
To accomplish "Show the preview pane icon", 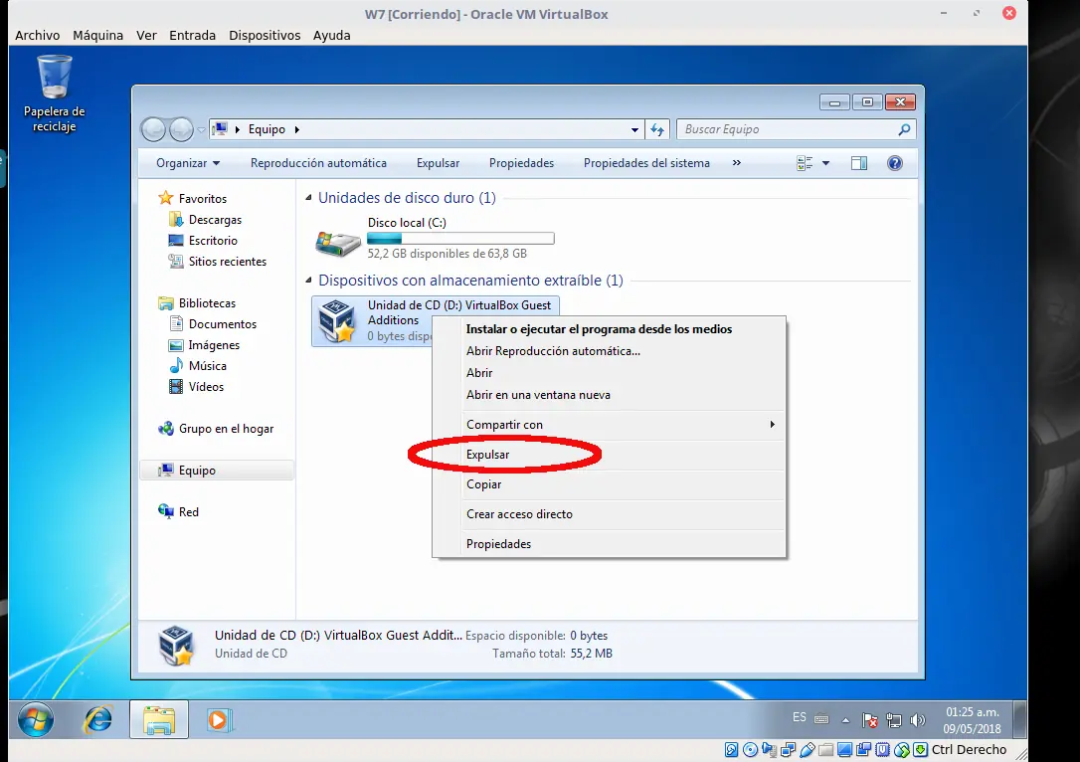I will (859, 163).
